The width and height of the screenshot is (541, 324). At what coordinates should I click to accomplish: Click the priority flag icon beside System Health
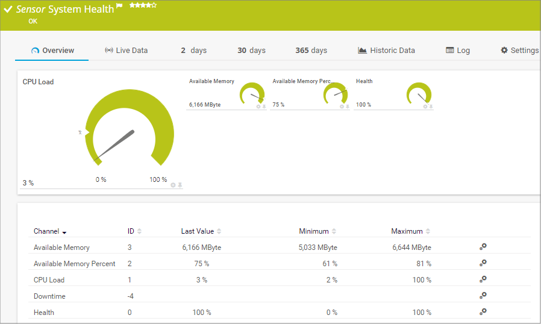point(119,7)
